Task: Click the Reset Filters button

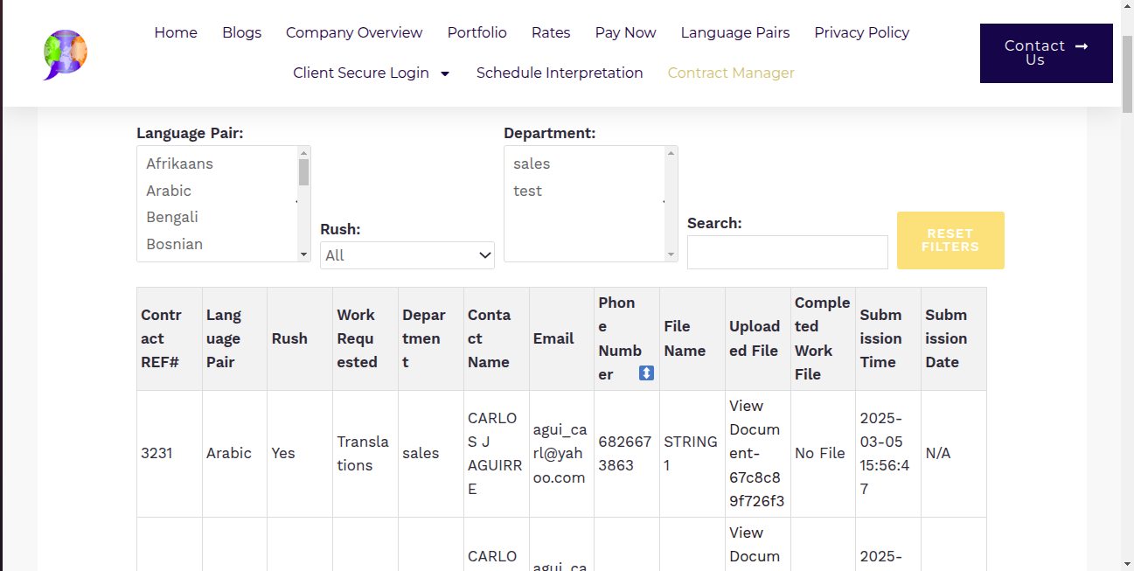Action: click(950, 240)
